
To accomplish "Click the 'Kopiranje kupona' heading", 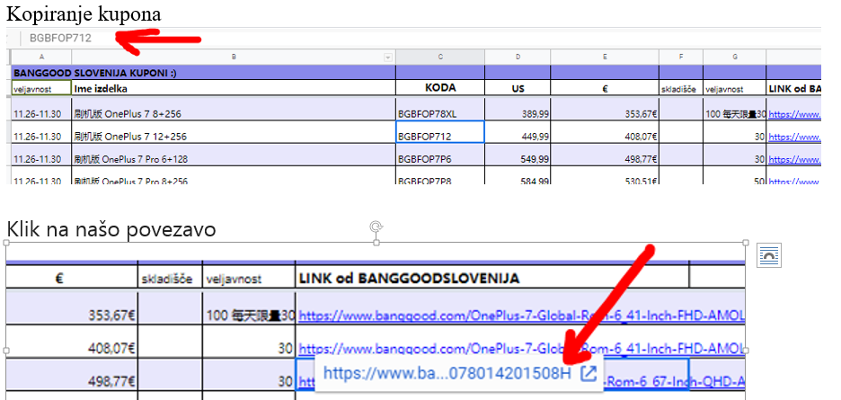I will point(84,14).
